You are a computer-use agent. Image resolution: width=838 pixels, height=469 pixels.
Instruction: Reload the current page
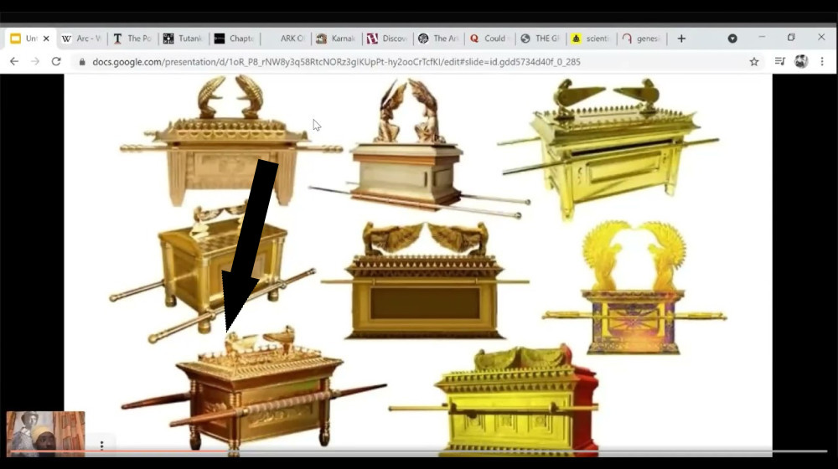pyautogui.click(x=56, y=62)
